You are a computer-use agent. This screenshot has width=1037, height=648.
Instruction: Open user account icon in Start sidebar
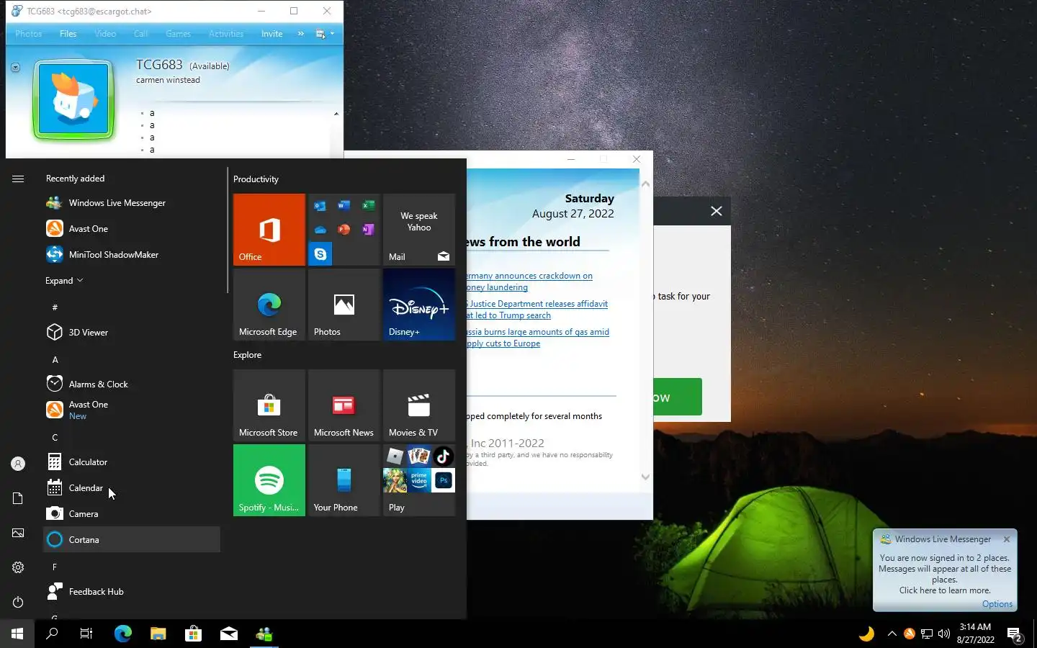(x=18, y=464)
